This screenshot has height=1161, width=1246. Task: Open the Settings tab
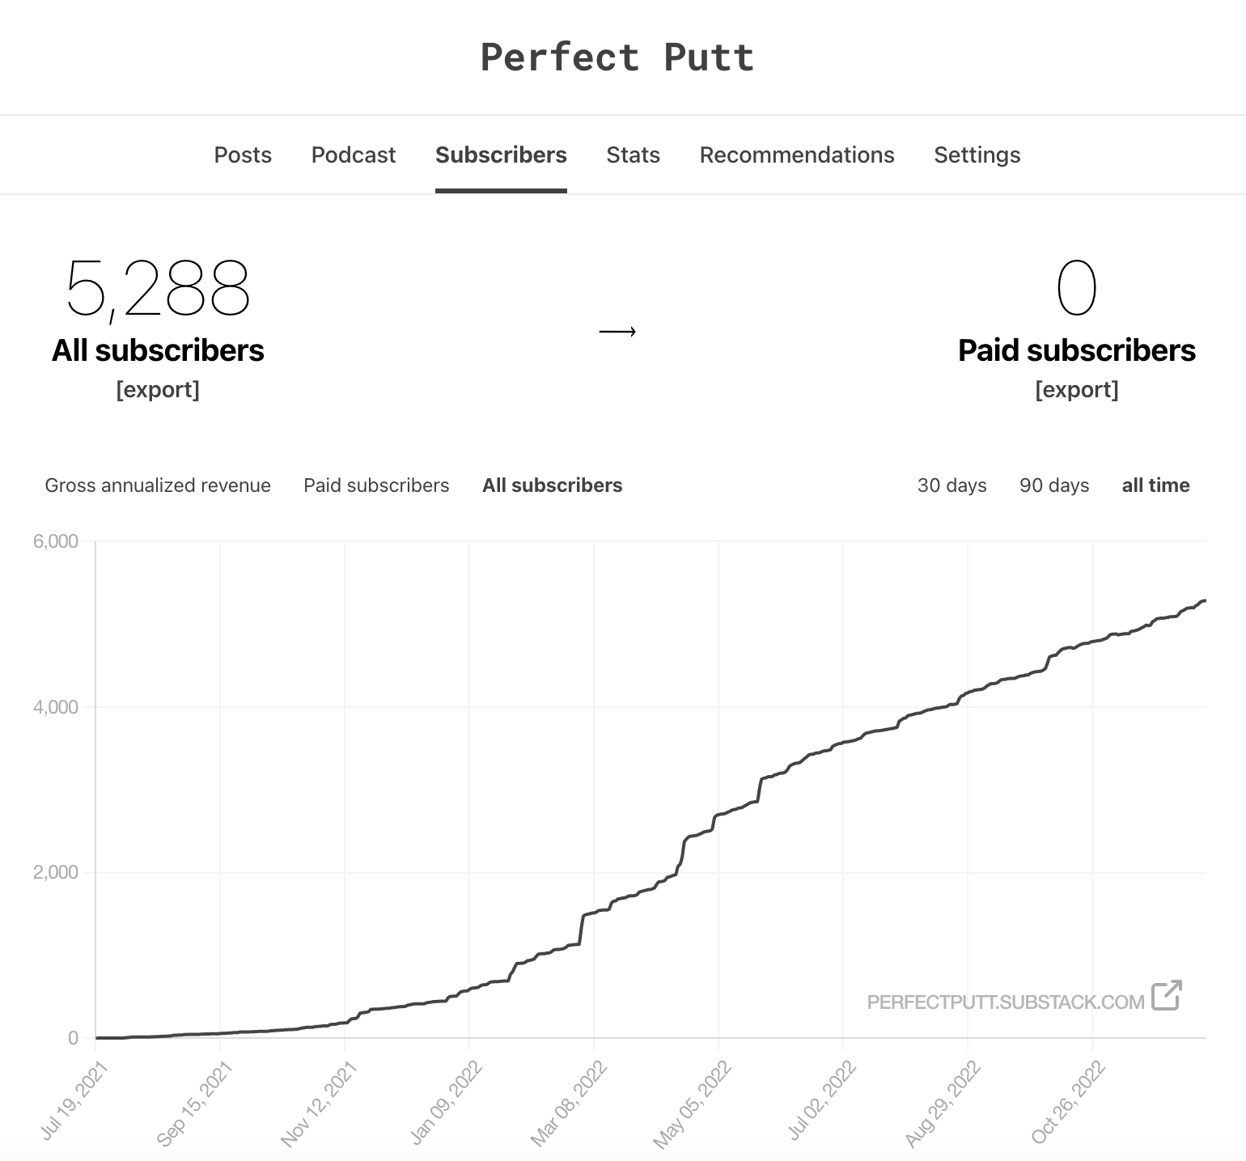pos(977,155)
